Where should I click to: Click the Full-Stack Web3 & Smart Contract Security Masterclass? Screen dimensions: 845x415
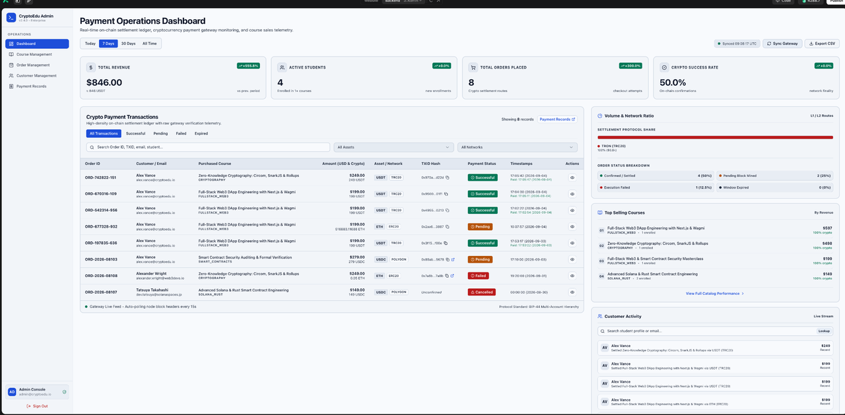(x=655, y=259)
